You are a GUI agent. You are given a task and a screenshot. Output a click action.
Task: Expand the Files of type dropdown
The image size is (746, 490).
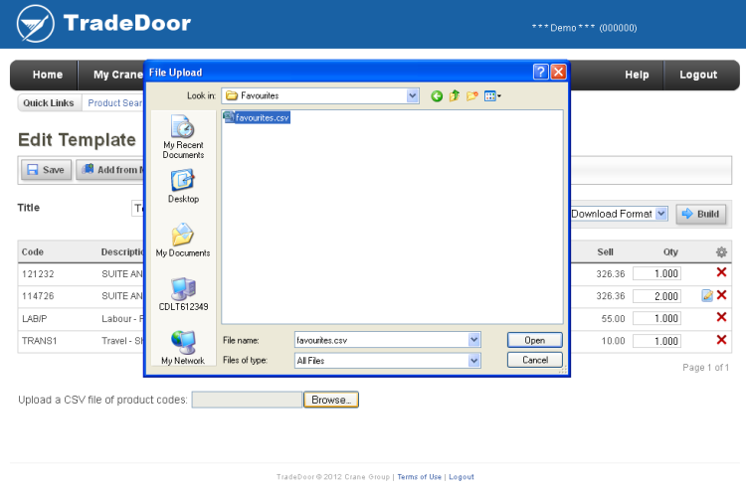[473, 361]
